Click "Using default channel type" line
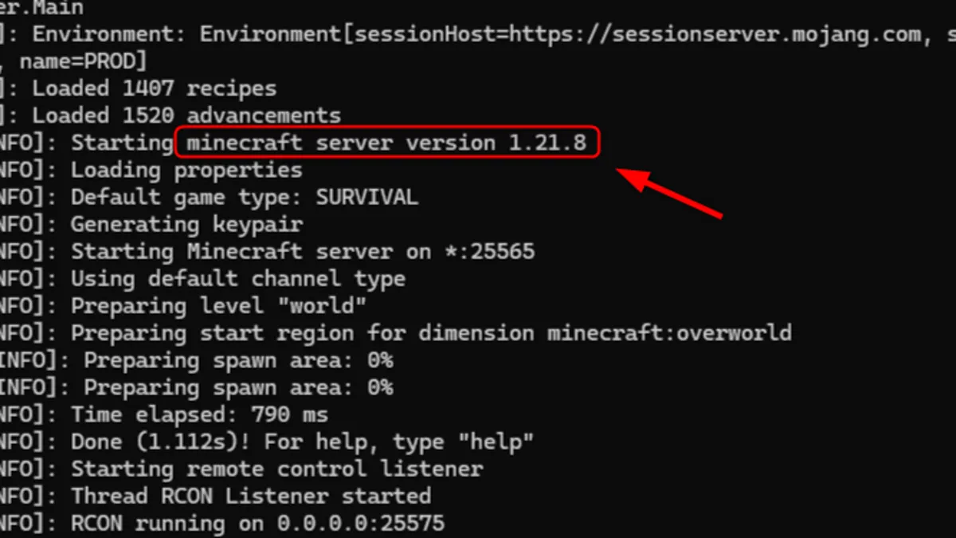This screenshot has width=956, height=538. coord(237,279)
